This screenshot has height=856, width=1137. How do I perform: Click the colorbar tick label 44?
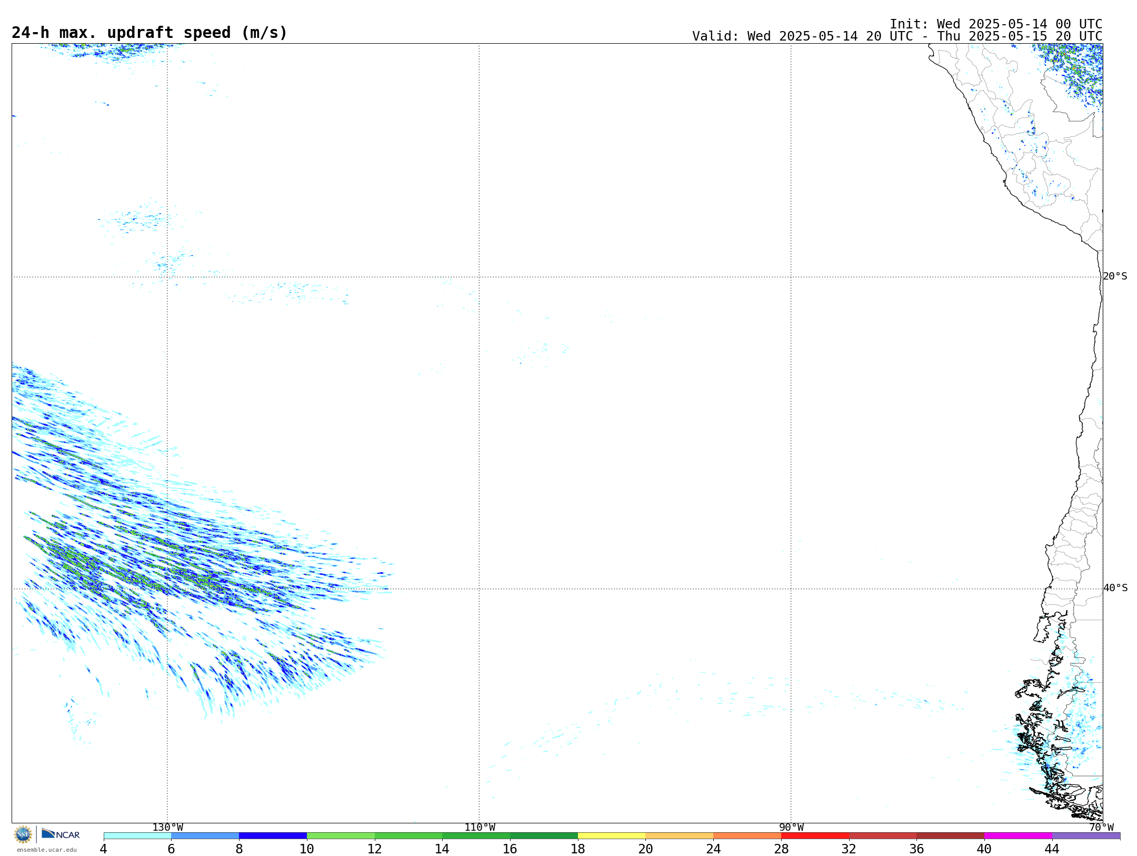[x=1052, y=849]
